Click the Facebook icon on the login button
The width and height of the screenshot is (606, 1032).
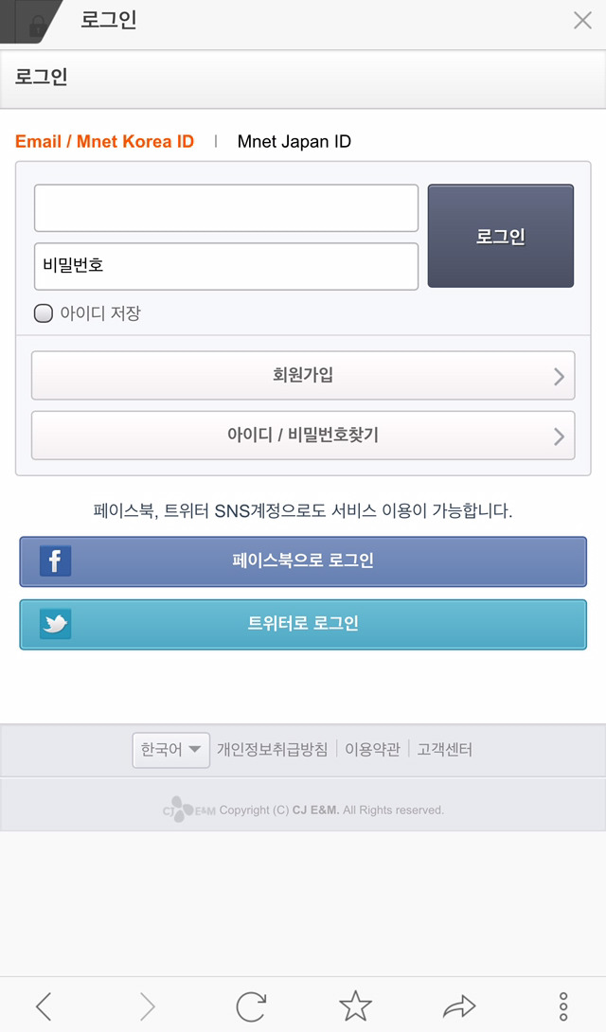tap(55, 560)
